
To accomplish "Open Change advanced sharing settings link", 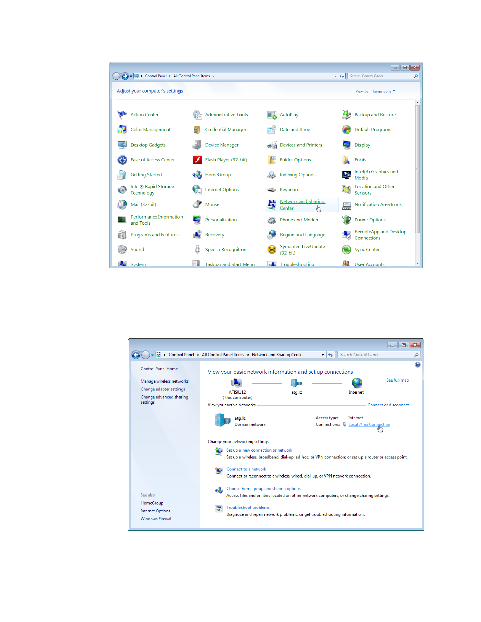I will pyautogui.click(x=164, y=400).
